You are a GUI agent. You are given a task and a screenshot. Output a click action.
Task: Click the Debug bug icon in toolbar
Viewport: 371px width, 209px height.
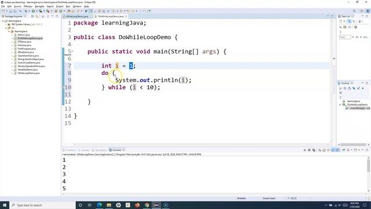pos(26,11)
